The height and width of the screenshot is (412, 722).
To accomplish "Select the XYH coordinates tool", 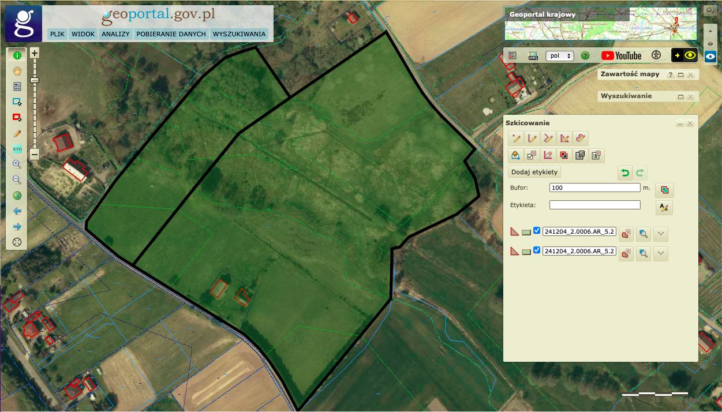I will pos(17,149).
